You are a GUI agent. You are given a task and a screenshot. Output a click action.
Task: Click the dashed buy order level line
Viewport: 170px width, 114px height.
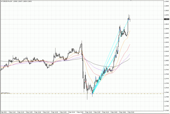(x=82, y=94)
